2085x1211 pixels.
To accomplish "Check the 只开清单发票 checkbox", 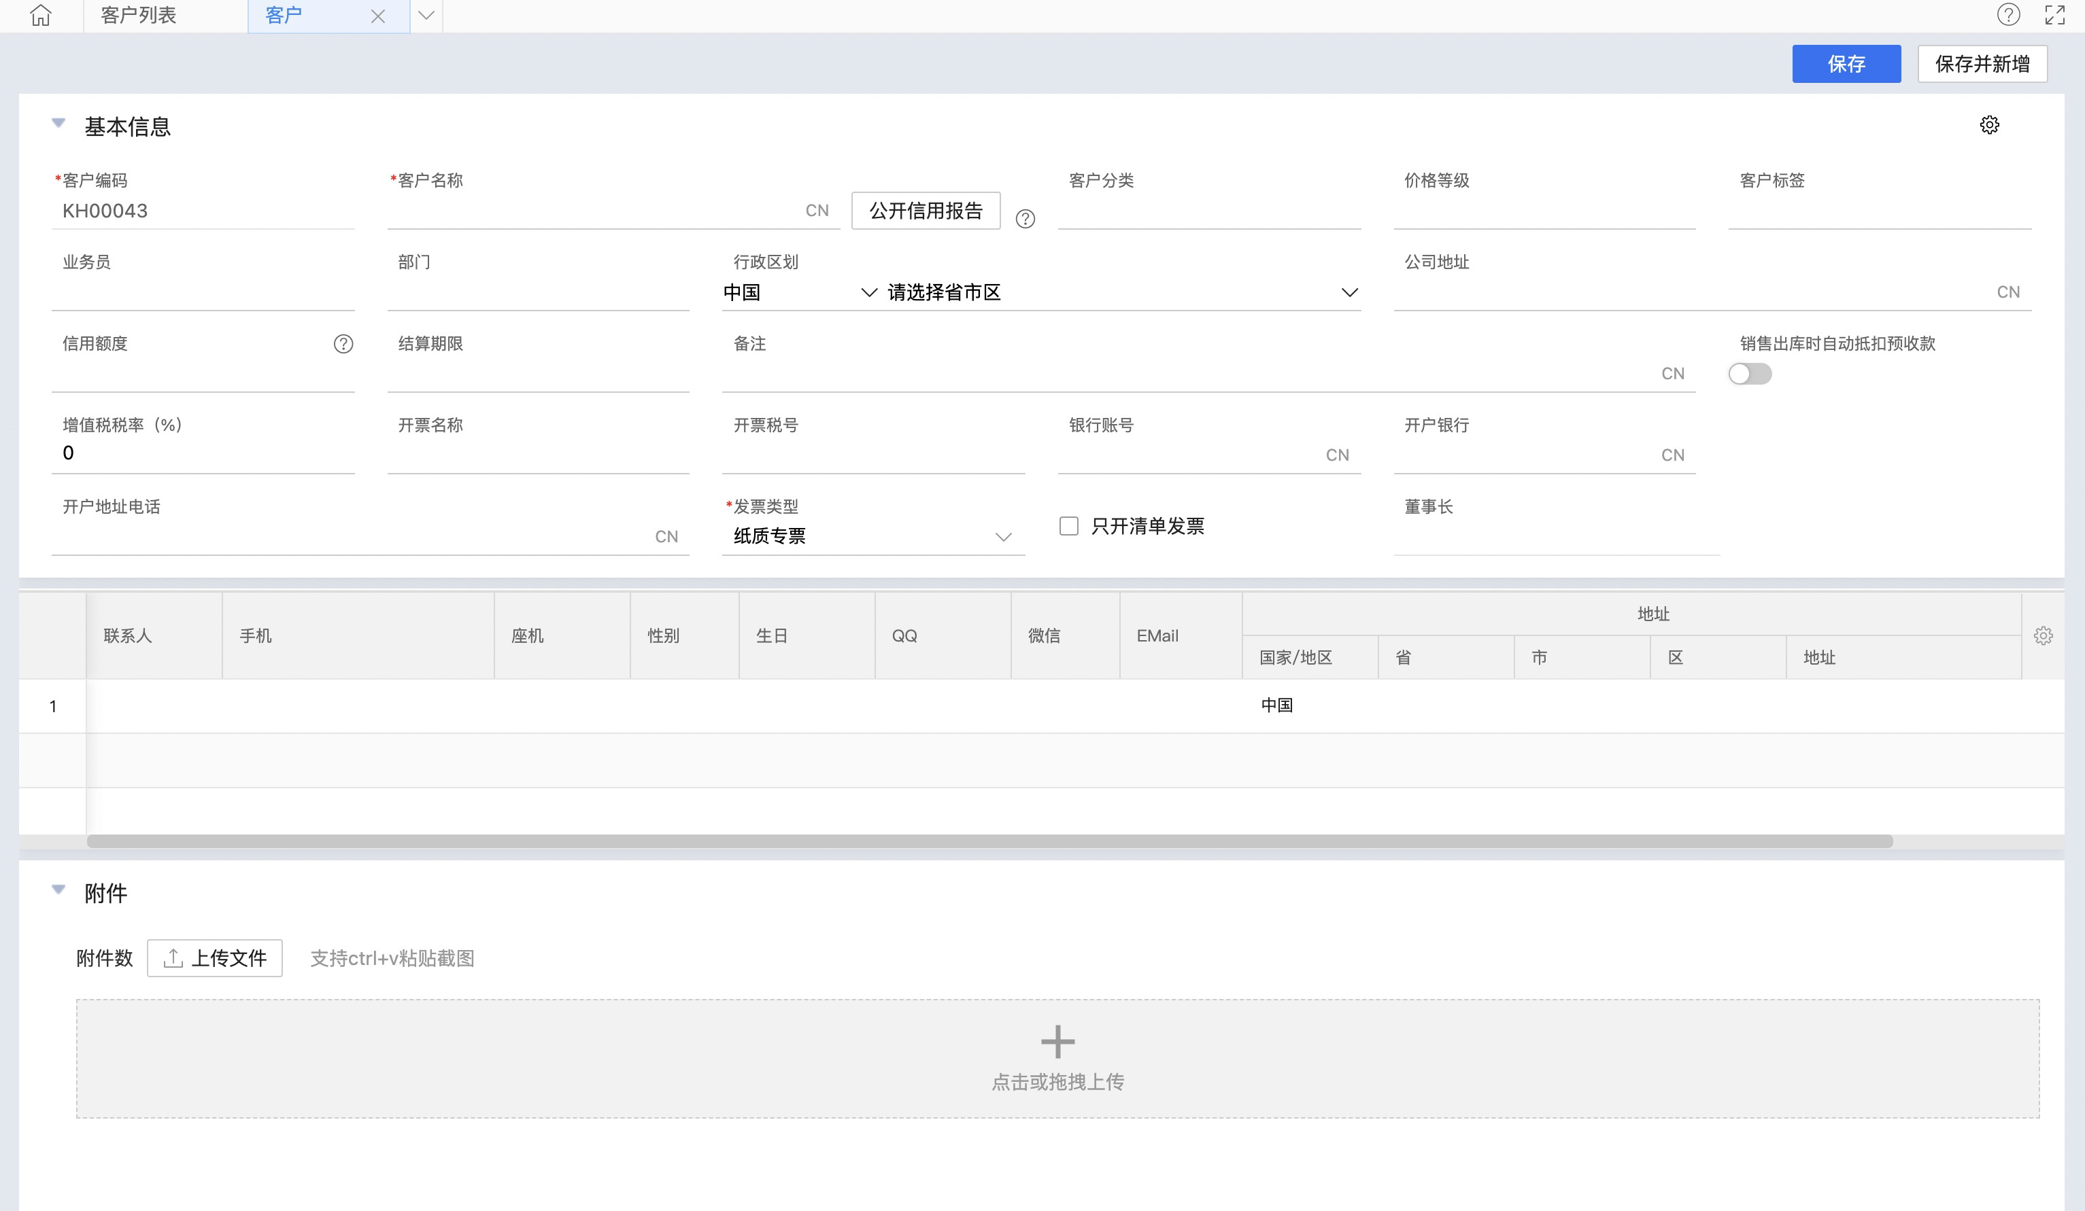I will (1069, 526).
